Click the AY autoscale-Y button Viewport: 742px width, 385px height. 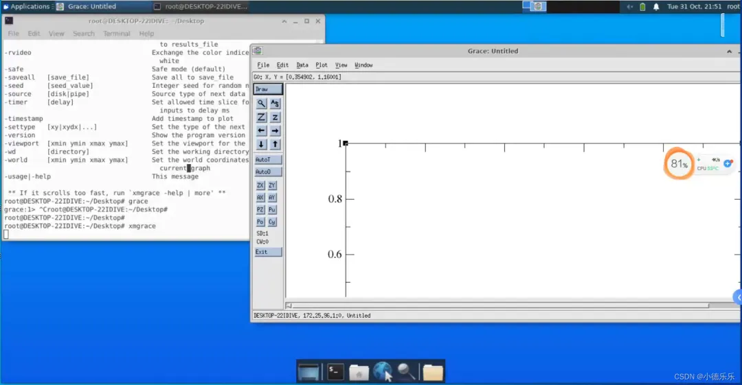271,197
